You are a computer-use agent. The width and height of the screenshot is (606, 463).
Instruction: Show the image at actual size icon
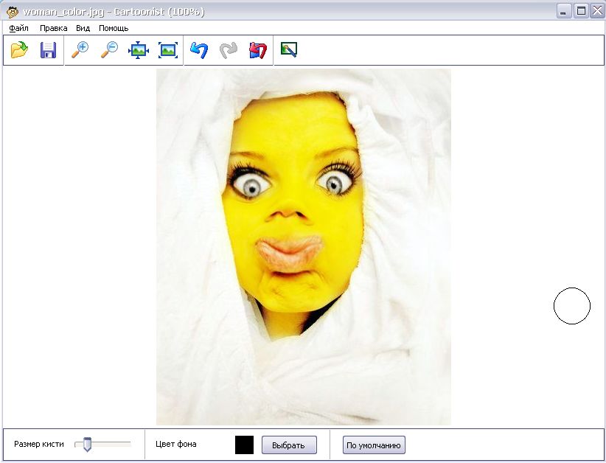pos(168,50)
